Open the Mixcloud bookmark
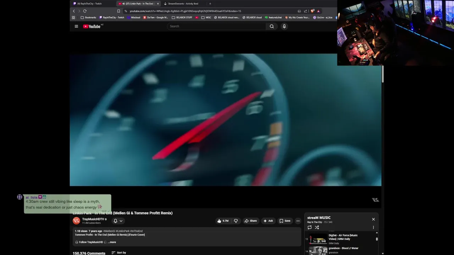The image size is (454, 255). pyautogui.click(x=133, y=17)
